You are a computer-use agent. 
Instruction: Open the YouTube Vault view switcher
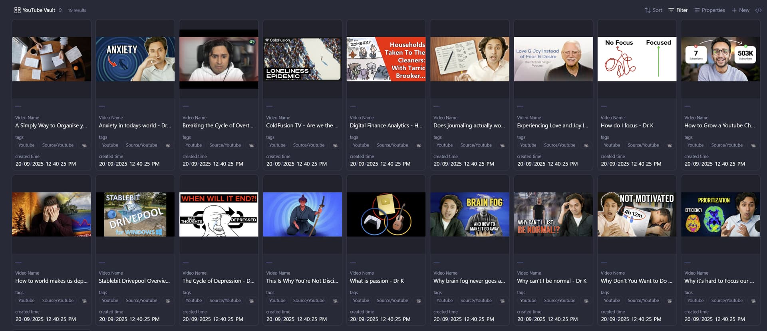click(x=39, y=10)
